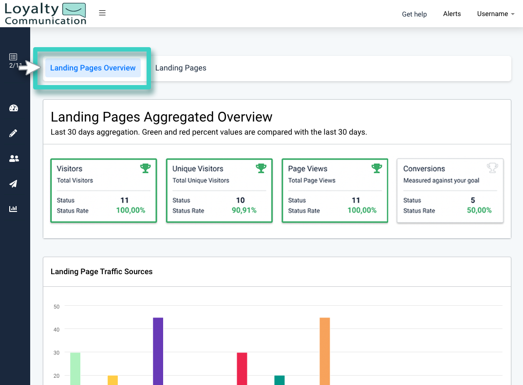
Task: Open the dashboard via the speedometer icon
Action: pyautogui.click(x=14, y=108)
